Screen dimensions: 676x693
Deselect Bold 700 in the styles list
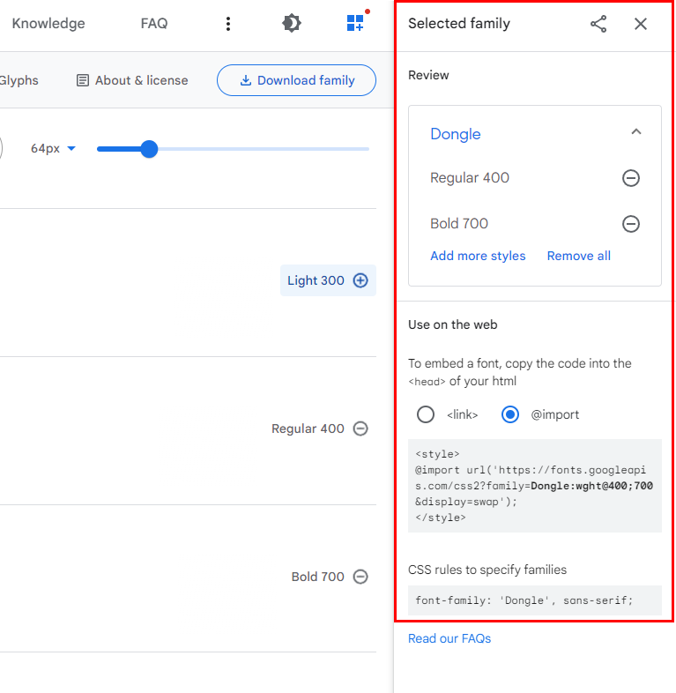[360, 577]
